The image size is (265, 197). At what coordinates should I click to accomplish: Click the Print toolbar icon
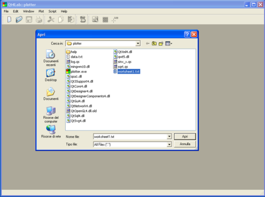point(39,19)
